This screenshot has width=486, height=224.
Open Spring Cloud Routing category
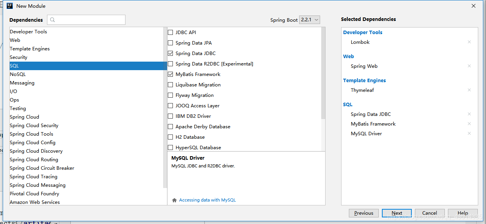tap(86, 159)
